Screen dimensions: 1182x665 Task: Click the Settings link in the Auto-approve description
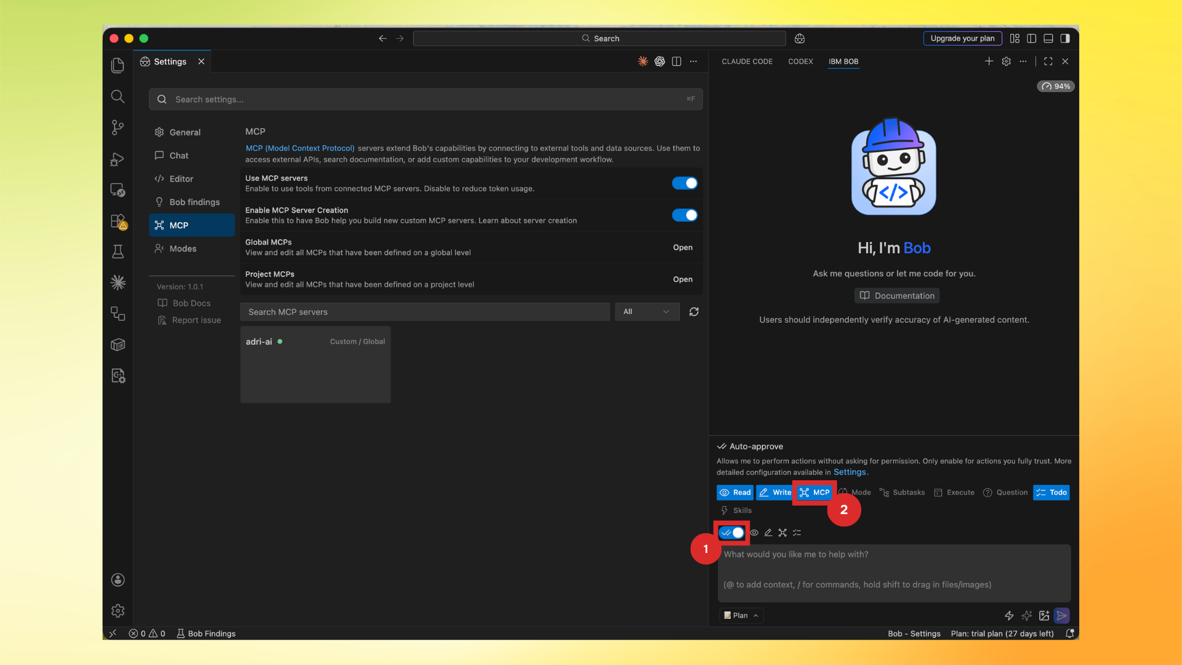click(850, 472)
